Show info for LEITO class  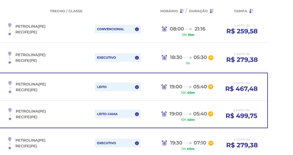pyautogui.click(x=137, y=87)
